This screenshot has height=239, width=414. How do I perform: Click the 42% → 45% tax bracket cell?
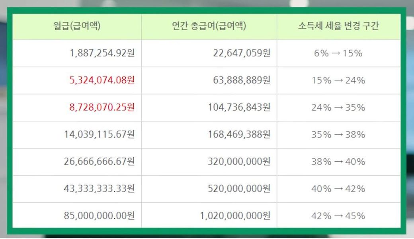[338, 215]
